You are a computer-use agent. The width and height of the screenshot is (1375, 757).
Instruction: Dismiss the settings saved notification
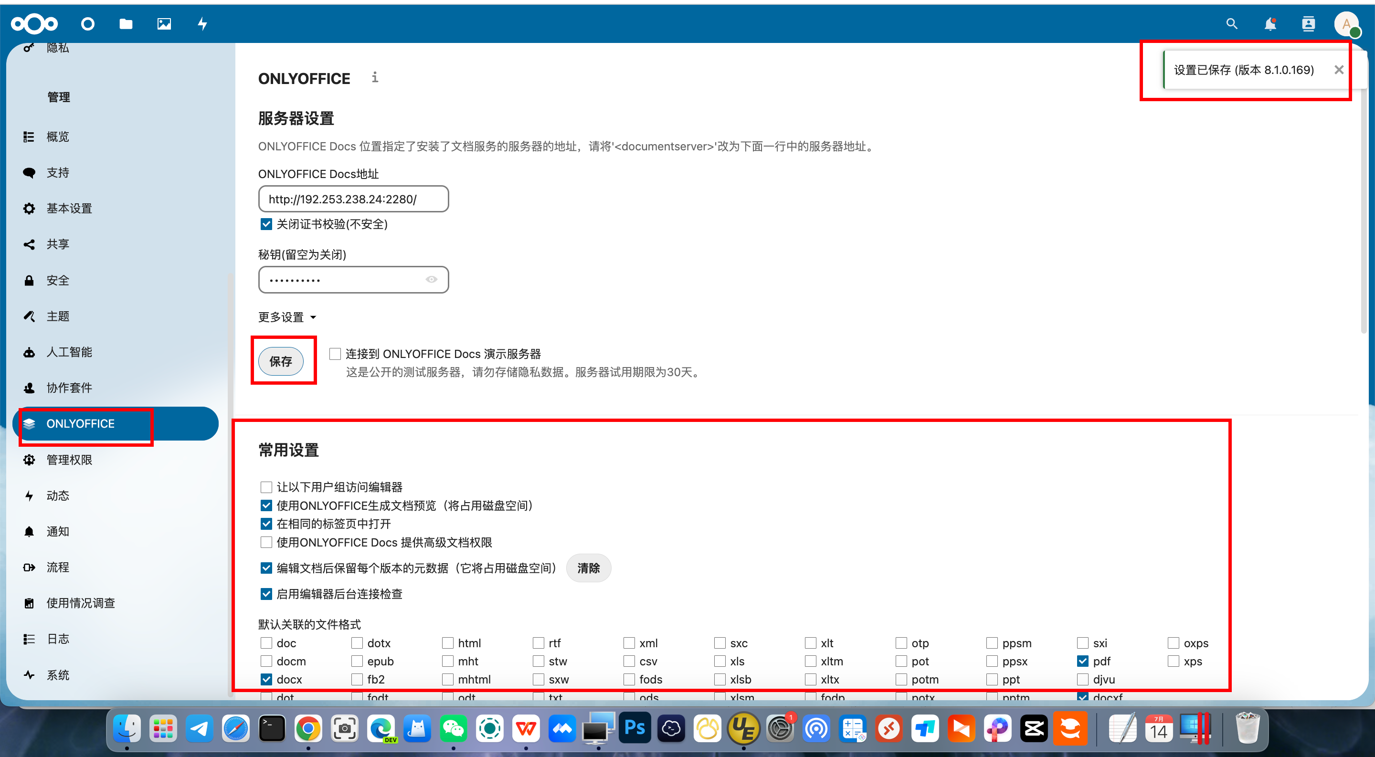1339,69
